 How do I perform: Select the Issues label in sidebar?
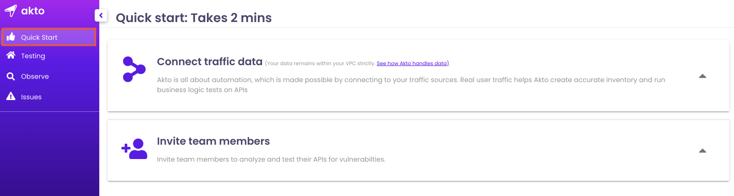tap(31, 97)
